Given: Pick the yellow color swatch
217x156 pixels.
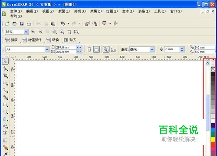Looking at the screenshot, I should click(x=213, y=140).
